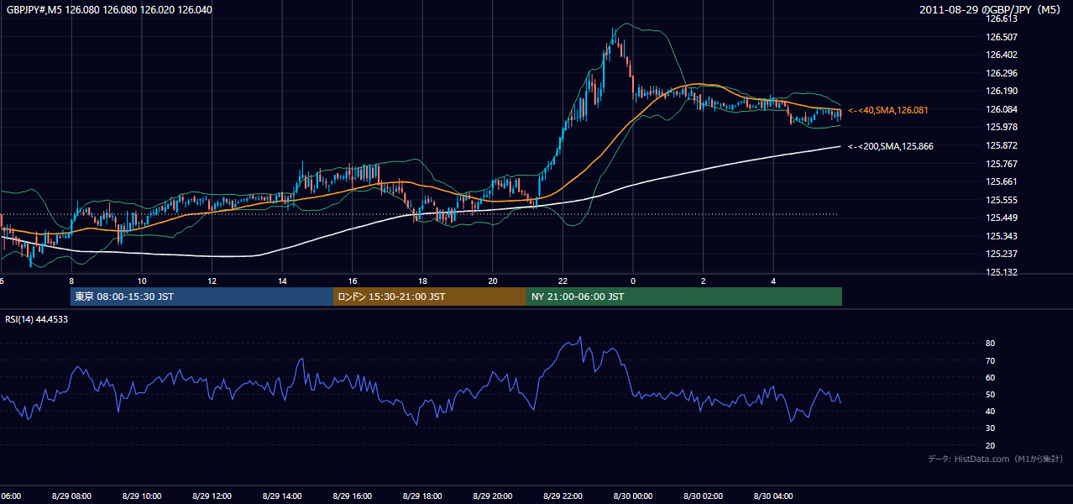
Task: Click the 8/29 10:00 time label
Action: pyautogui.click(x=142, y=496)
